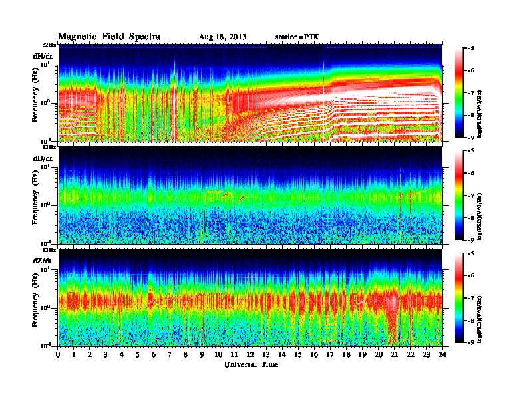
Task: Click hour "21" on the time axis
Action: [394, 354]
